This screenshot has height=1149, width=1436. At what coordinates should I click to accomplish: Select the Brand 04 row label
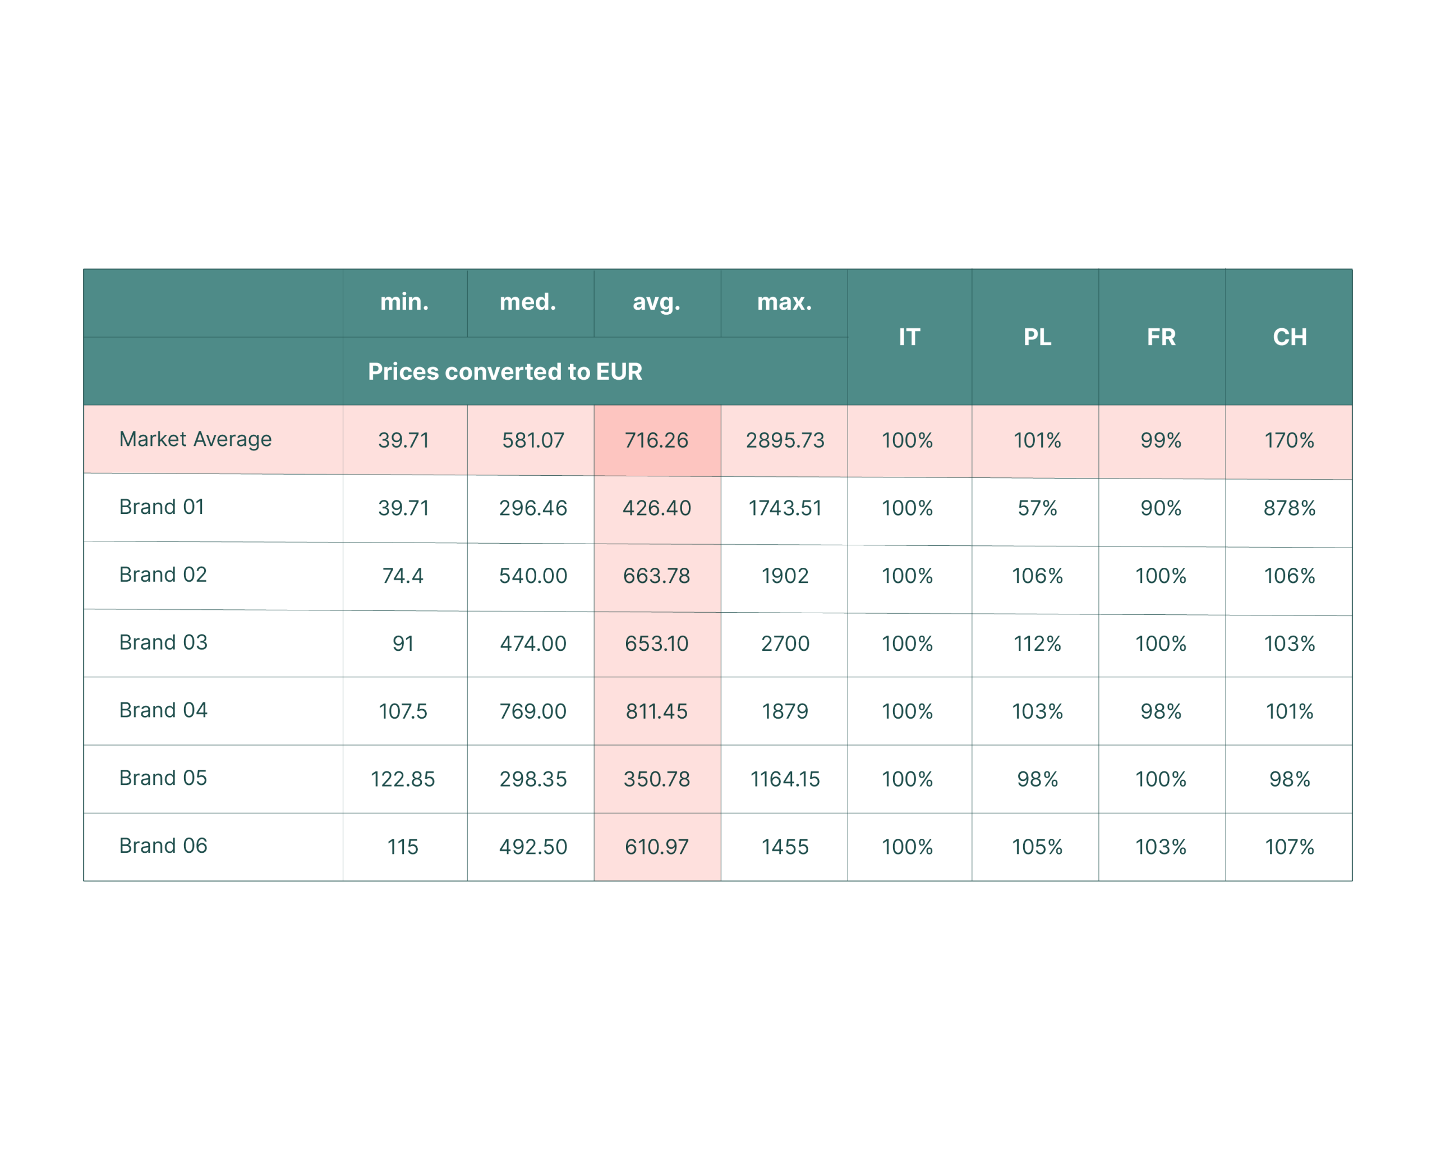click(163, 711)
